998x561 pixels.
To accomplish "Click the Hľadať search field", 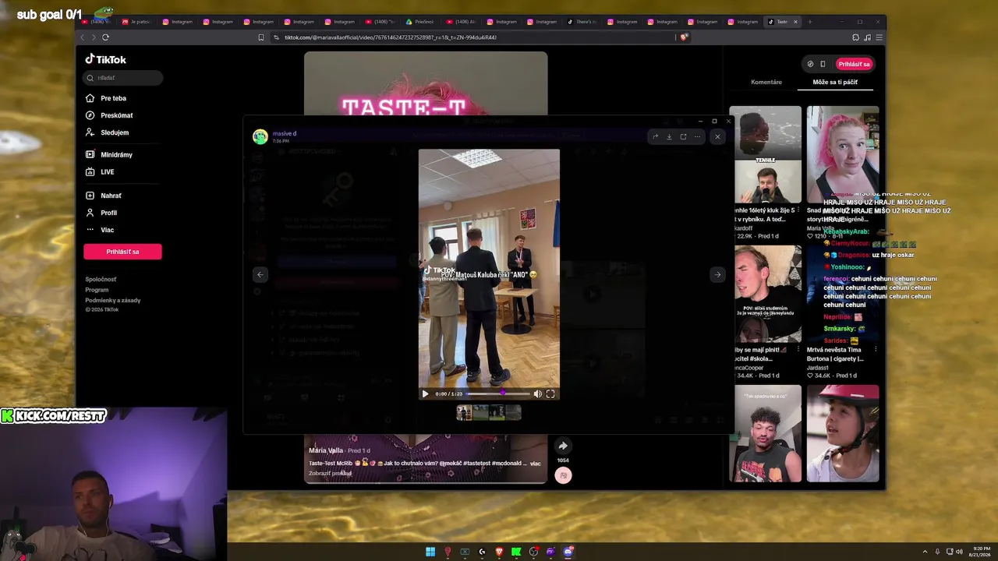I will coord(123,78).
